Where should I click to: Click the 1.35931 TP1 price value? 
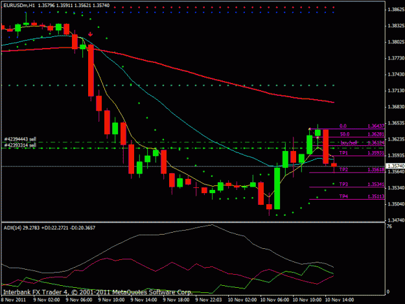click(x=376, y=153)
